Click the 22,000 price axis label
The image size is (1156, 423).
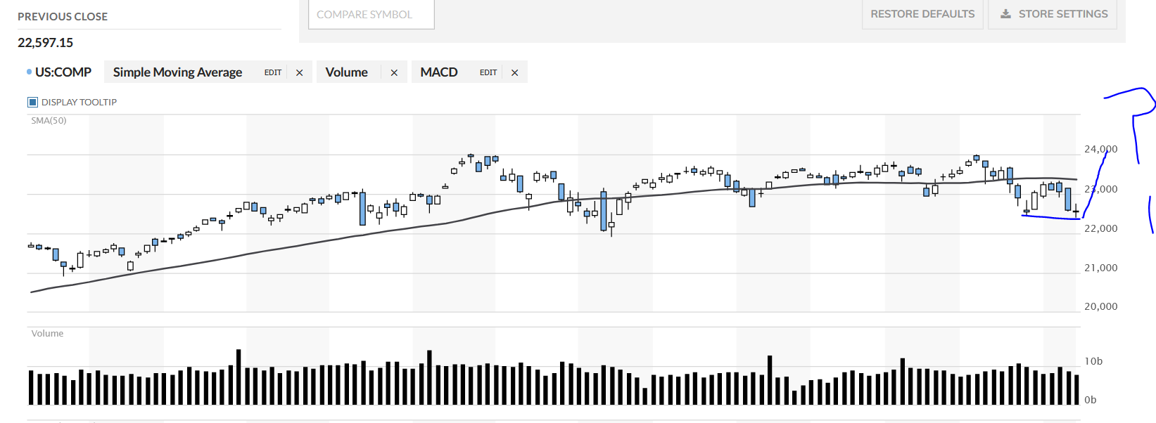pos(1100,228)
